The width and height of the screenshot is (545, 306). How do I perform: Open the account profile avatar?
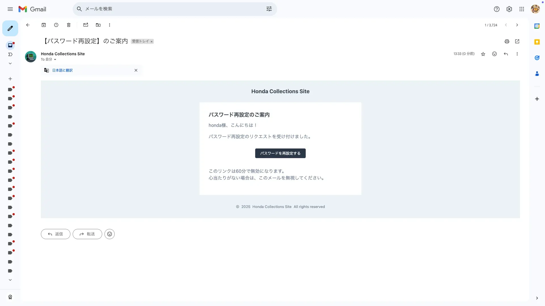point(535,9)
